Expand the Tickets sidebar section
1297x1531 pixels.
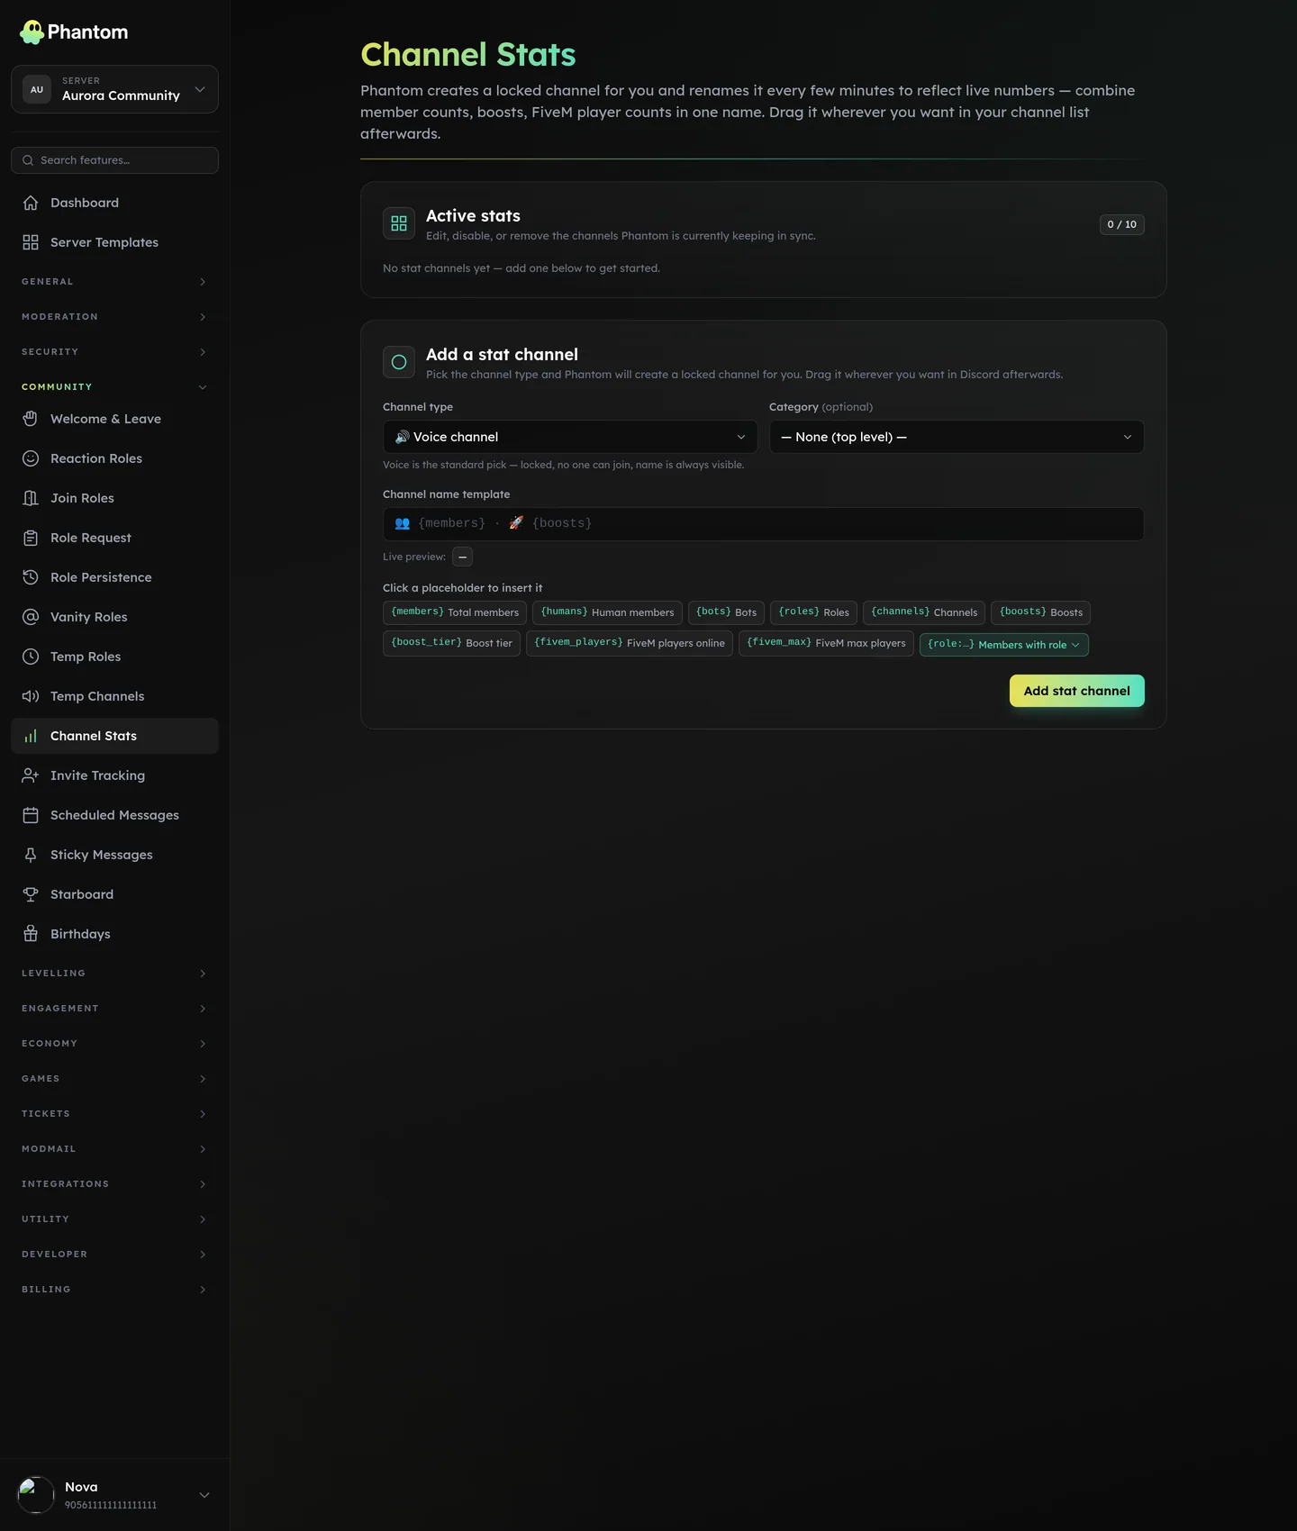(114, 1114)
